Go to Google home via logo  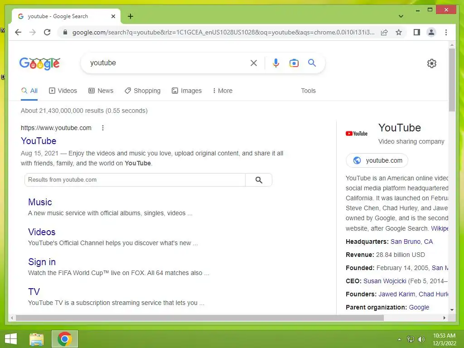coord(40,63)
